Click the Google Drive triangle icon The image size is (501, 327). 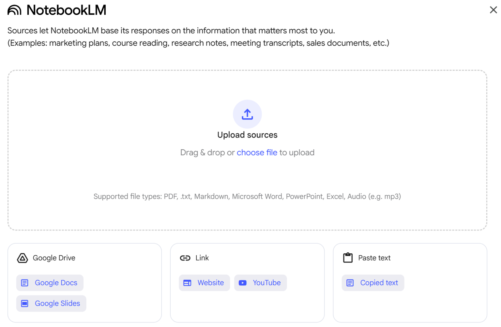pyautogui.click(x=22, y=258)
